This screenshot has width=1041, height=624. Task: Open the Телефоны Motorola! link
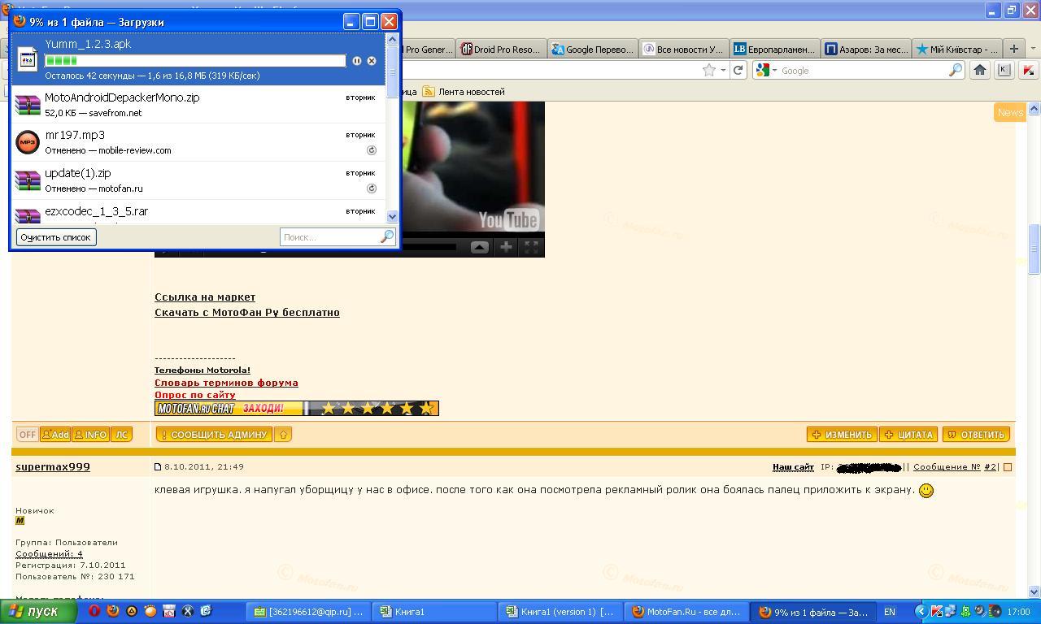(203, 370)
